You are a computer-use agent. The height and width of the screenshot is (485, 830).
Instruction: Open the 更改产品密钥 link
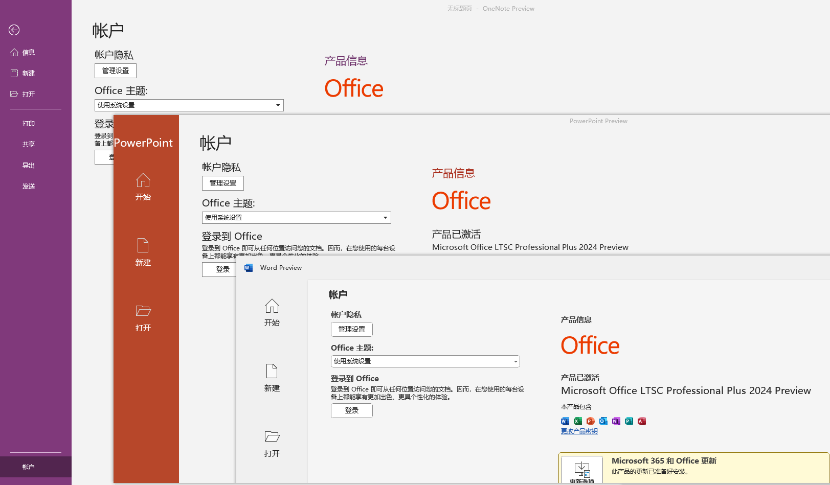point(579,431)
